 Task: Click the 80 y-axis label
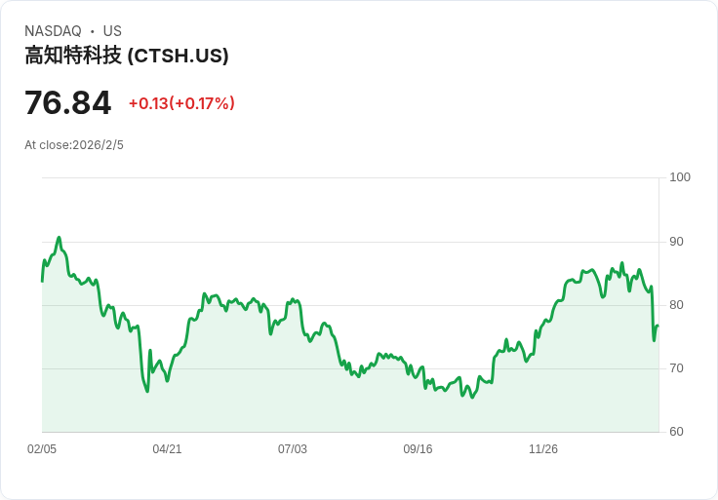click(677, 305)
